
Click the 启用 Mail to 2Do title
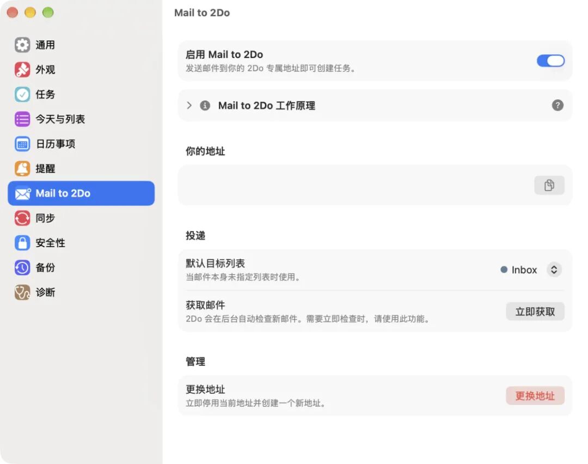[x=224, y=54]
